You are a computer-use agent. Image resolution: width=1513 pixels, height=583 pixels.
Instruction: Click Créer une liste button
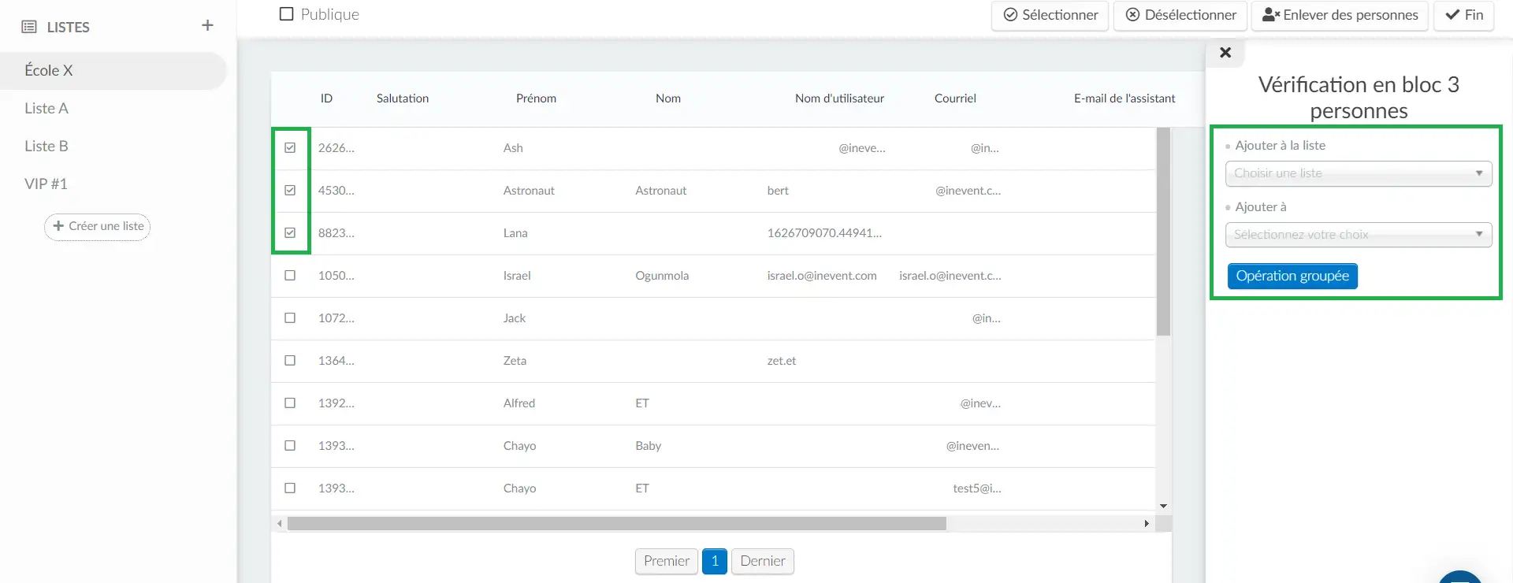[98, 226]
